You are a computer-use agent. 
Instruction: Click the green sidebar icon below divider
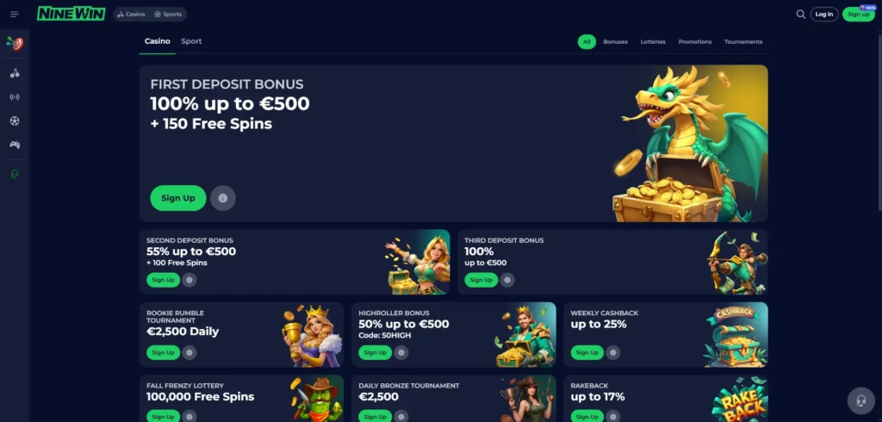15,175
